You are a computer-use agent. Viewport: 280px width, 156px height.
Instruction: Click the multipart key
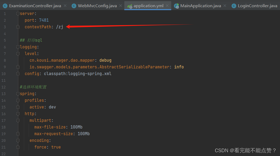[x=40, y=120]
